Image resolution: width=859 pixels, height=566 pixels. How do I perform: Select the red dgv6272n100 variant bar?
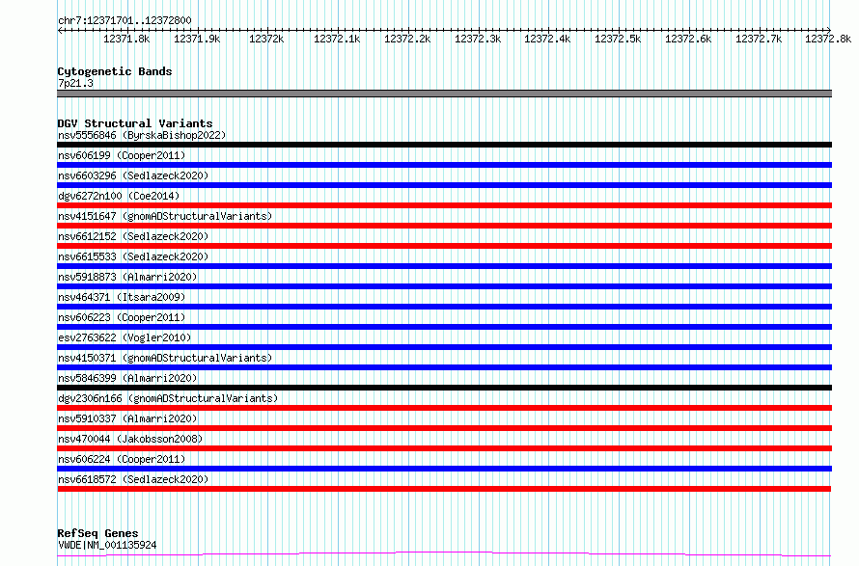coord(444,205)
